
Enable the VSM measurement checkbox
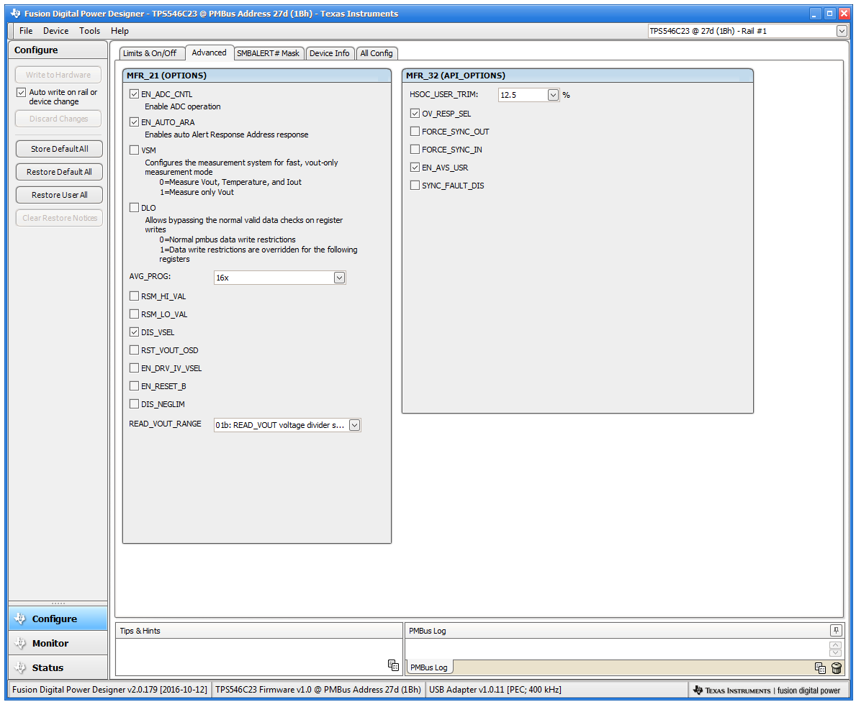click(134, 150)
